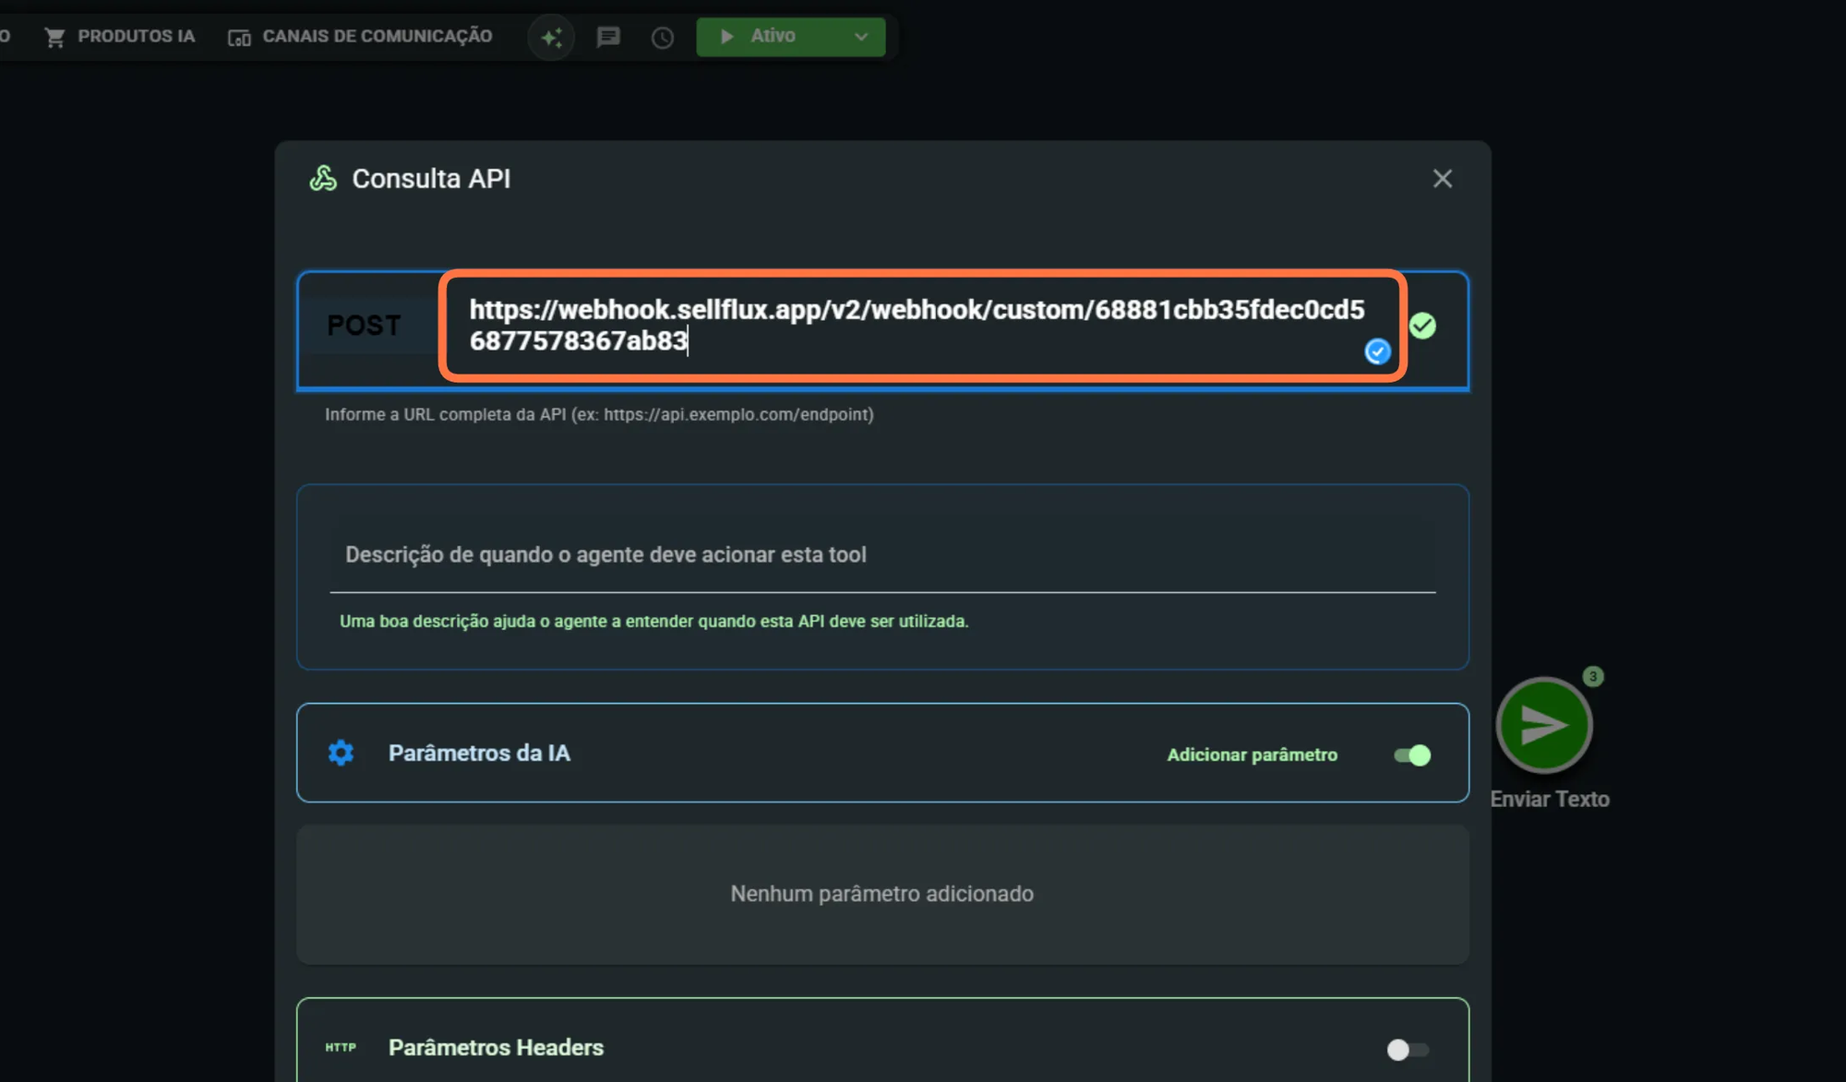Click the webhook icon beside Consulta API

(323, 178)
